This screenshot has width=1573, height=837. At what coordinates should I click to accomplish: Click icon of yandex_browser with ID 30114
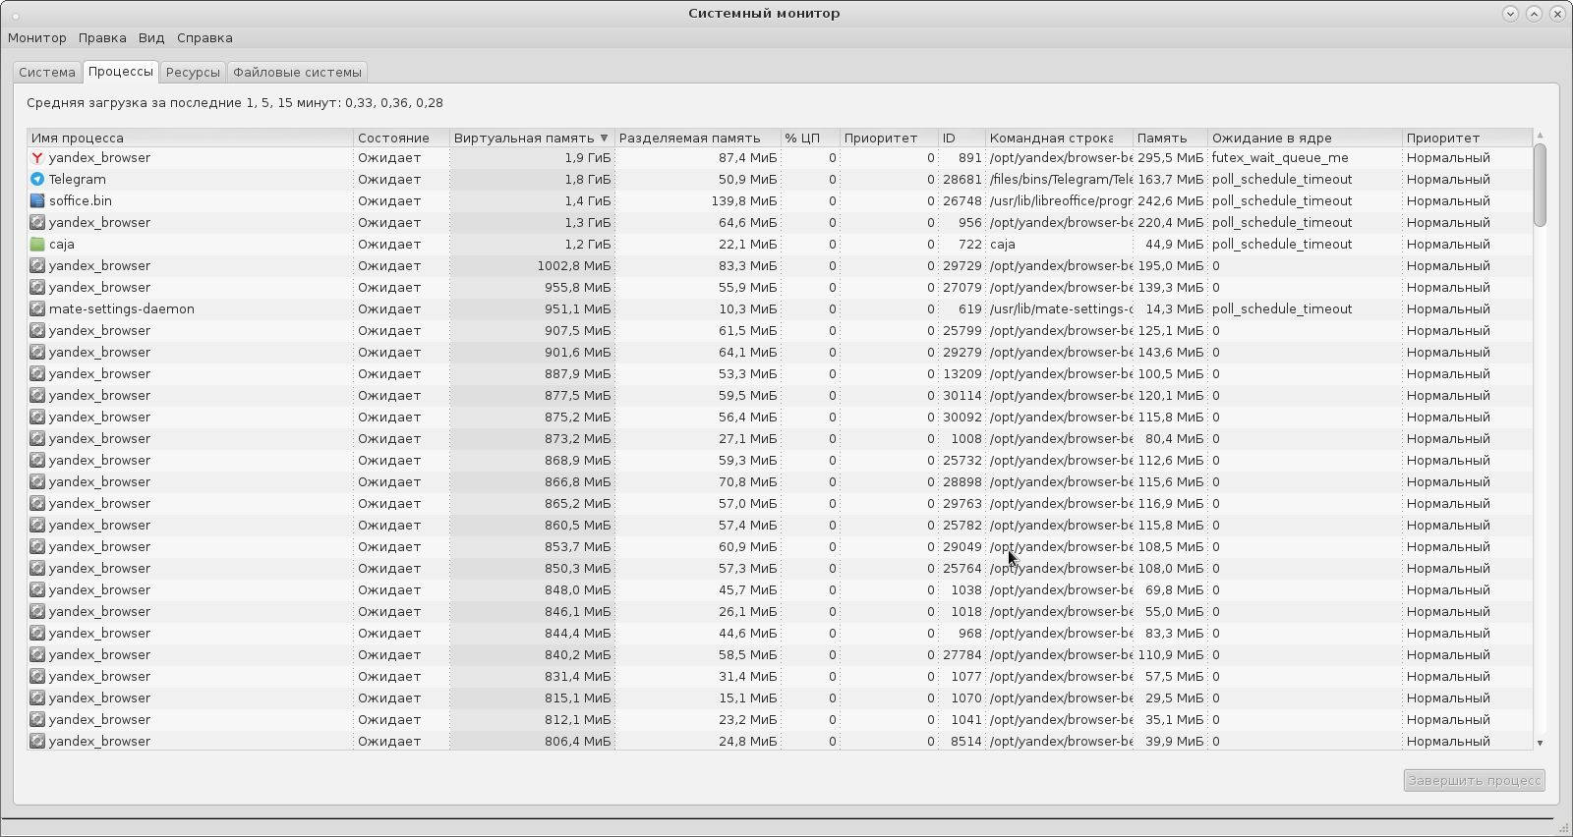pyautogui.click(x=37, y=396)
